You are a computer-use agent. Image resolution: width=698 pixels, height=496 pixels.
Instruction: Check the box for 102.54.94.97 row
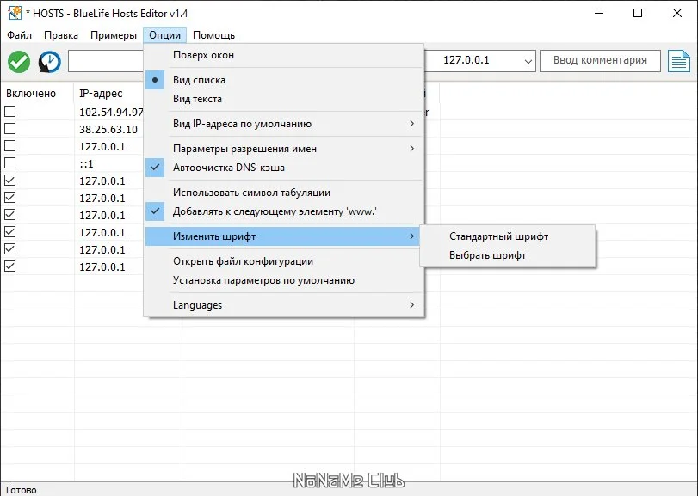click(x=9, y=112)
